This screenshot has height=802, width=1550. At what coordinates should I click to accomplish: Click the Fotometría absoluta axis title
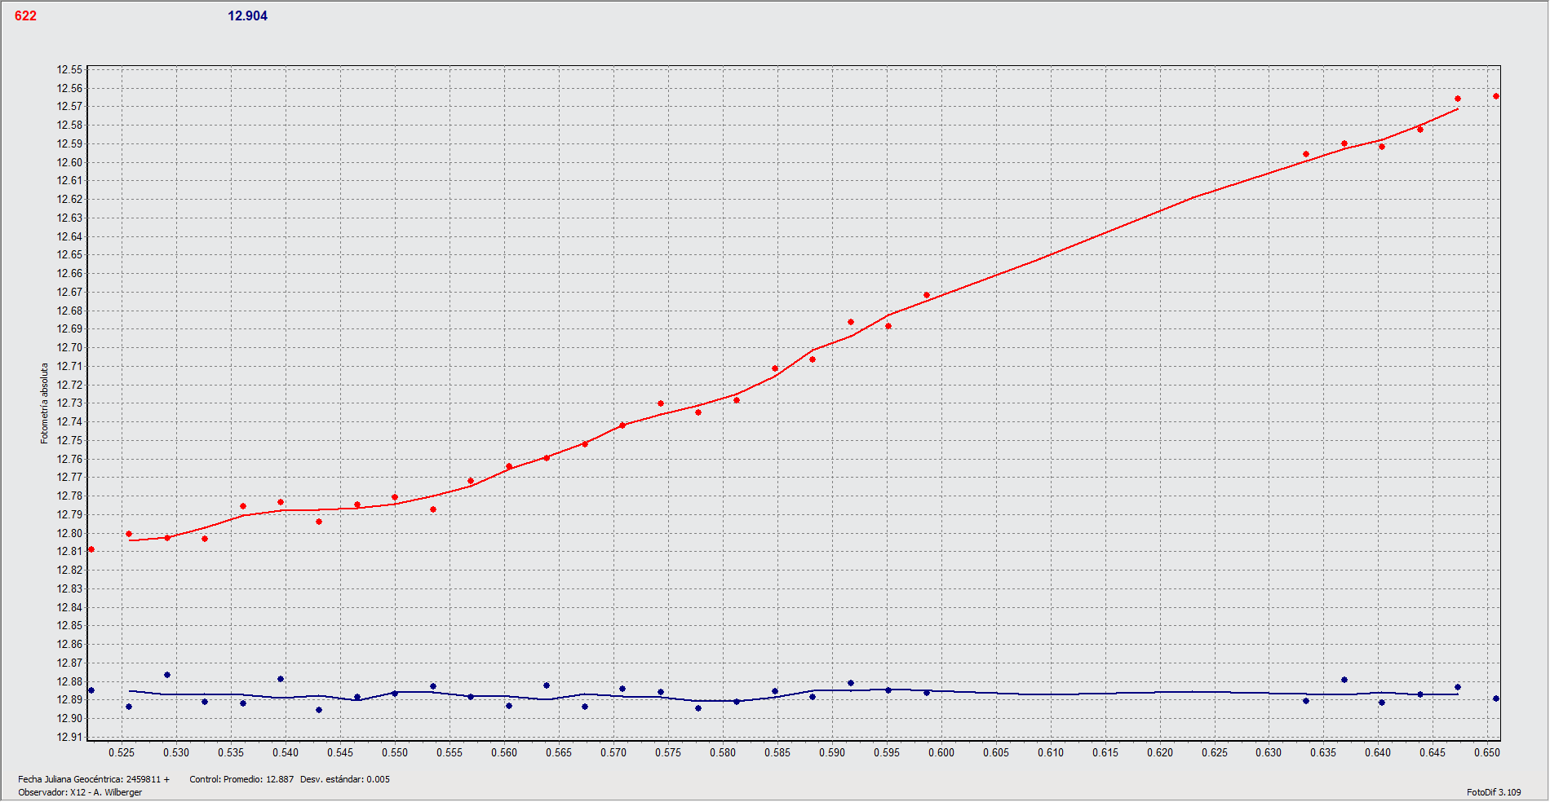coord(45,403)
